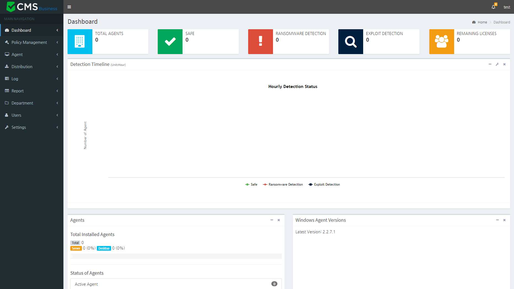Click the red Ransomware Detection exclamation icon

[x=260, y=42]
